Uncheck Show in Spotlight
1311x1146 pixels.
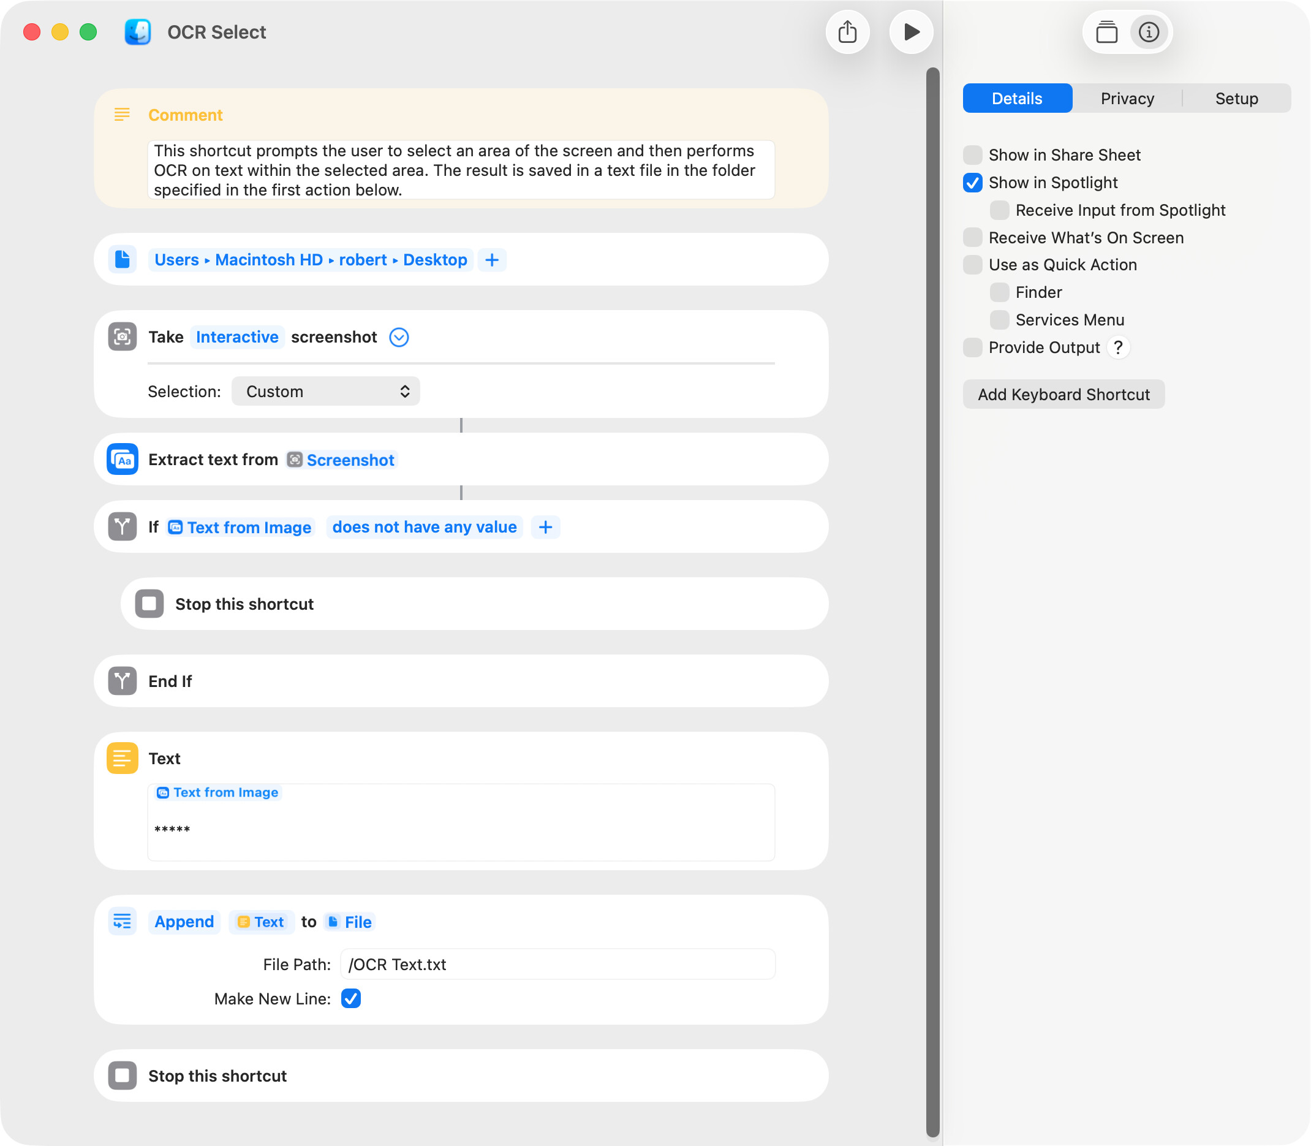[x=972, y=182]
